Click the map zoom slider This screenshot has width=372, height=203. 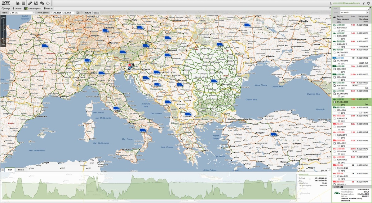(x=4, y=30)
